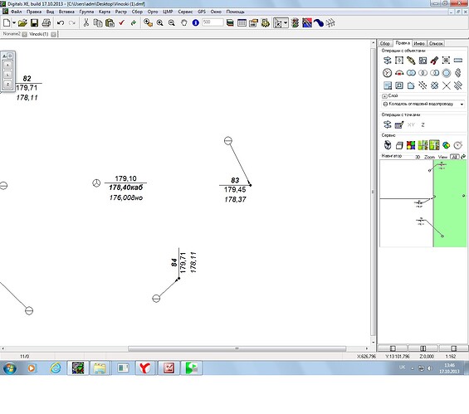Viewport: 469px width, 414px height.
Task: Click the four-color squares icon in Сервис
Action: pos(411,145)
